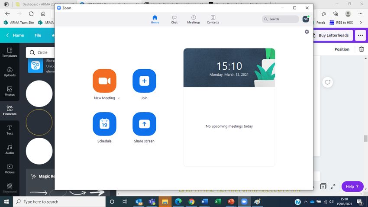
Task: Open Canva page grid view icon
Action: [x=323, y=187]
